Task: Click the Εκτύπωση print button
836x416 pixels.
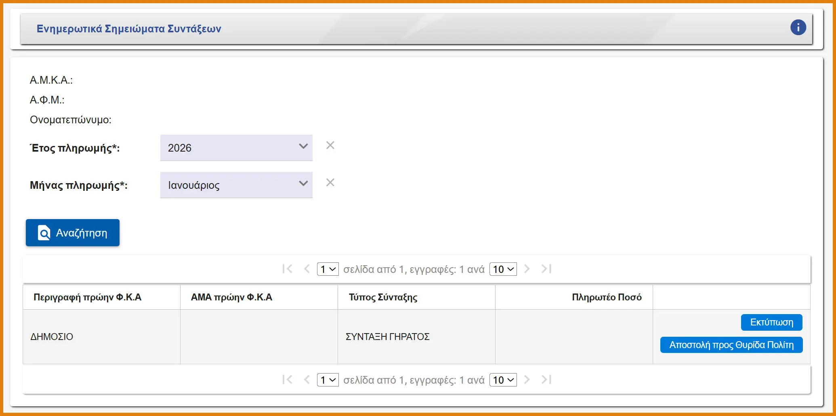Action: [772, 322]
